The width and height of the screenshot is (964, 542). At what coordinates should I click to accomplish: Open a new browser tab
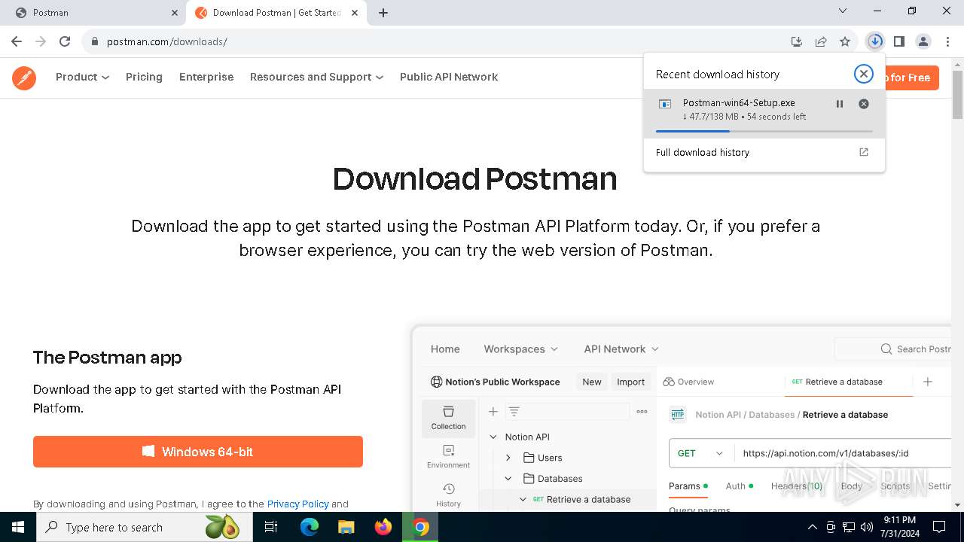pyautogui.click(x=383, y=13)
